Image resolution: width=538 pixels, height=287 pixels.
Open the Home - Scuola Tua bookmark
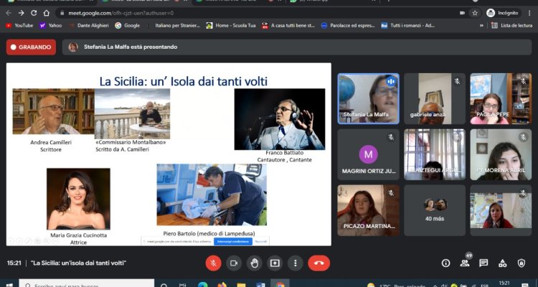click(231, 25)
